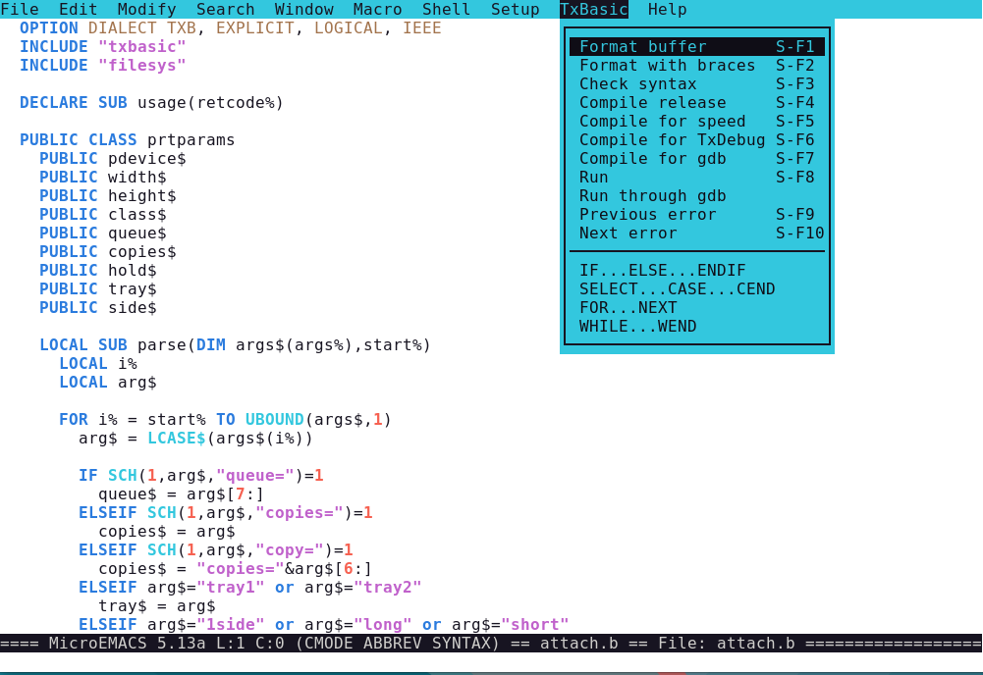Close the open TxBasic menu
983x675 pixels.
pyautogui.click(x=594, y=10)
